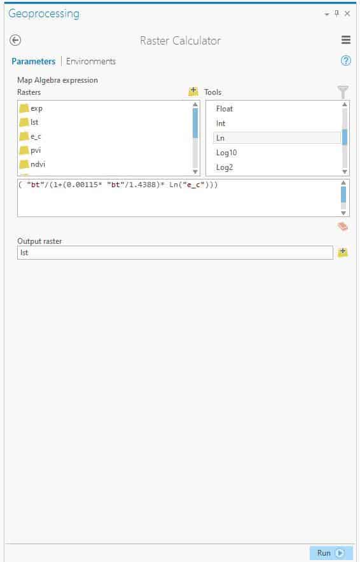Browse for the output raster location
This screenshot has height=562, width=360.
pyautogui.click(x=343, y=252)
